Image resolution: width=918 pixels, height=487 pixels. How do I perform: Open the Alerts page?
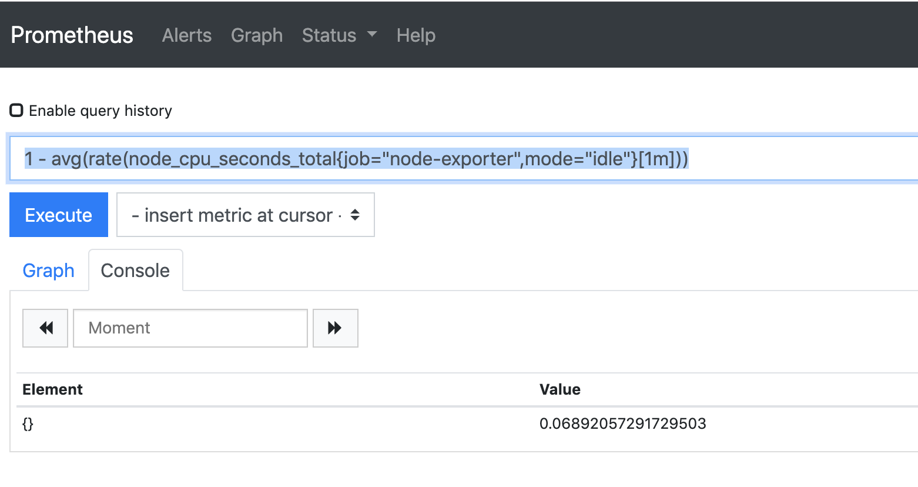pyautogui.click(x=186, y=35)
